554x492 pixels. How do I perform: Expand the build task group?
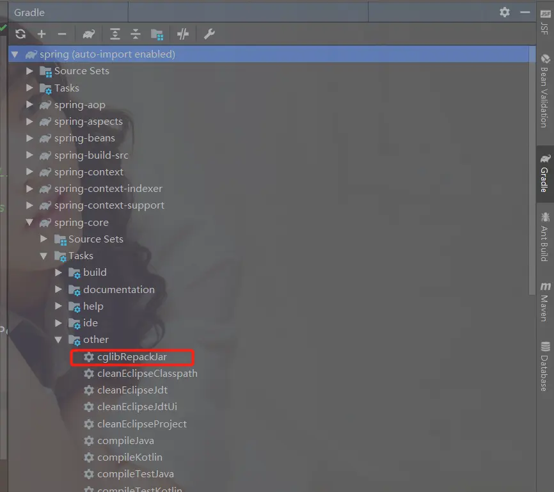59,273
